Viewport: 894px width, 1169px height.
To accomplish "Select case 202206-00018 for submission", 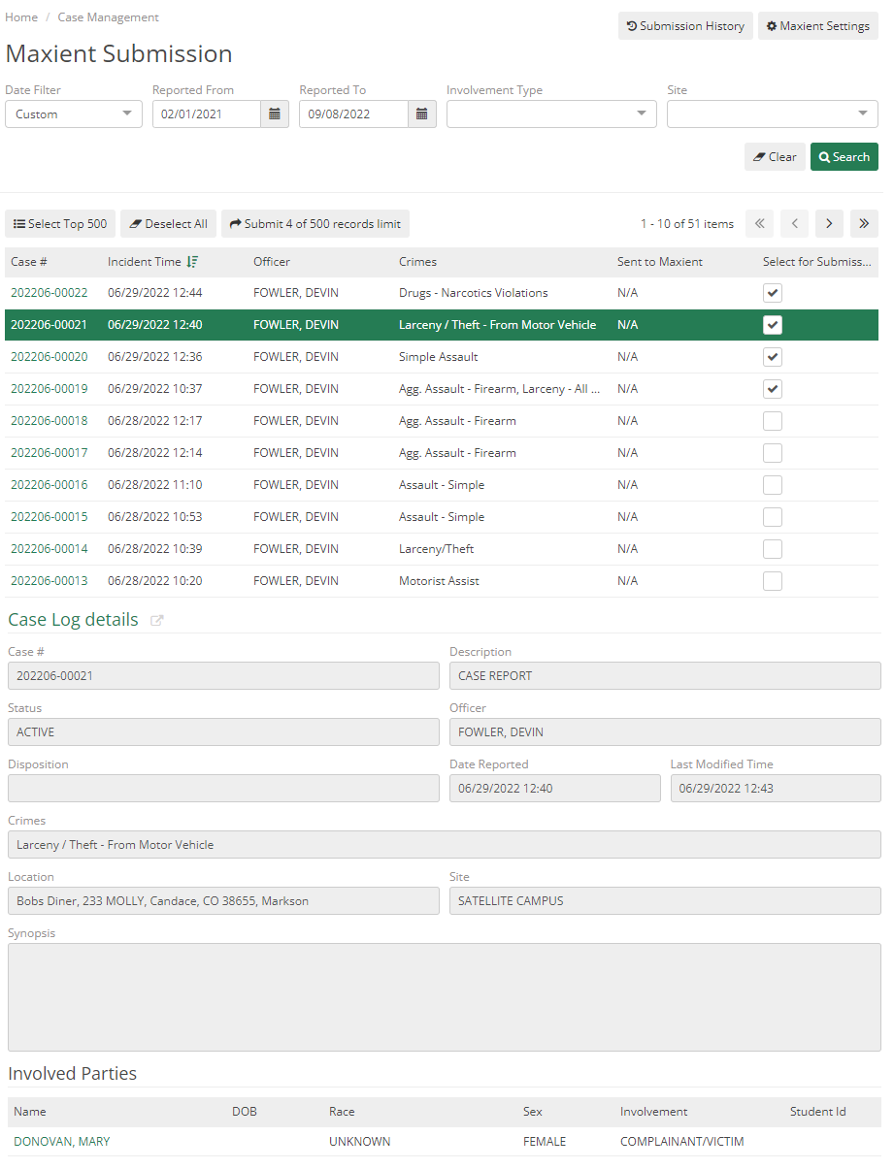I will click(x=773, y=420).
